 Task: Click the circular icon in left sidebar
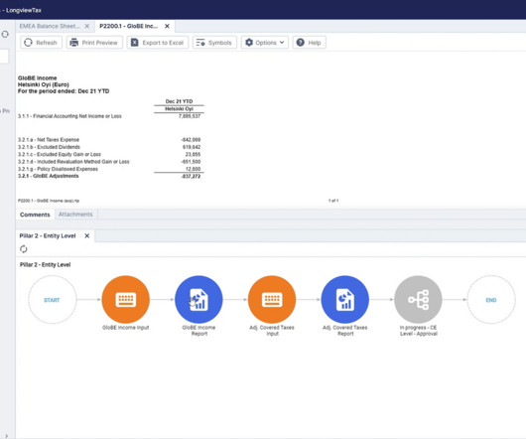pyautogui.click(x=5, y=34)
